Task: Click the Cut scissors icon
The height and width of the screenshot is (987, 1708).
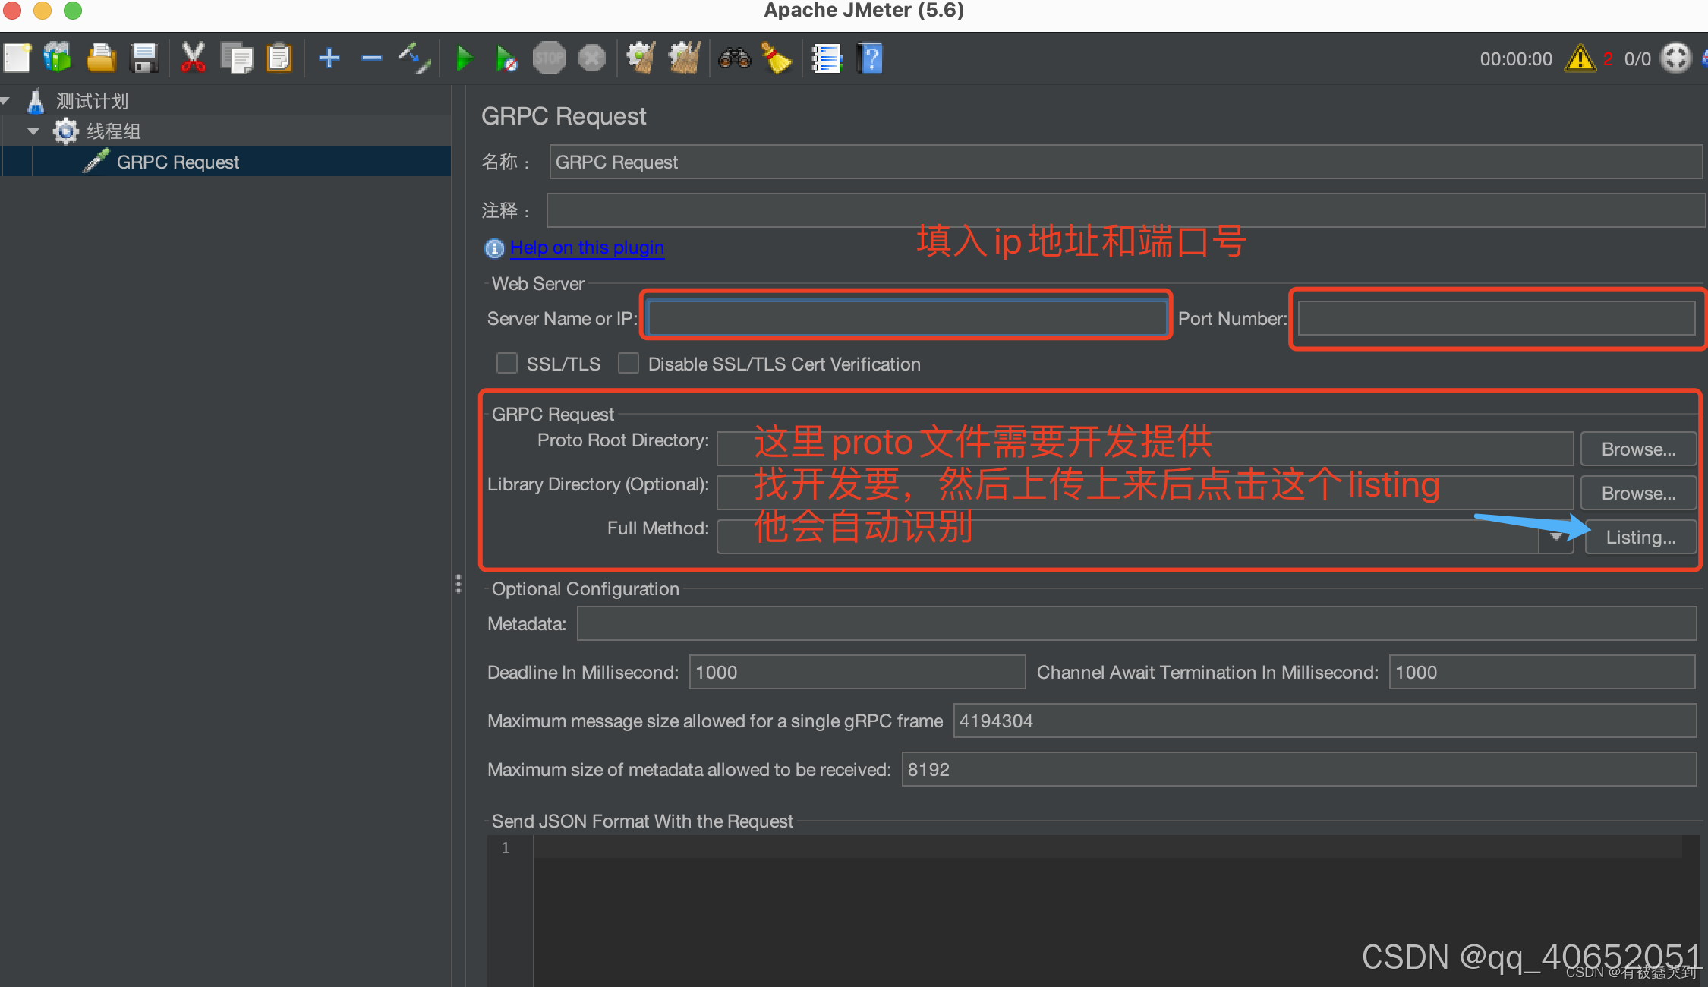Action: [193, 58]
